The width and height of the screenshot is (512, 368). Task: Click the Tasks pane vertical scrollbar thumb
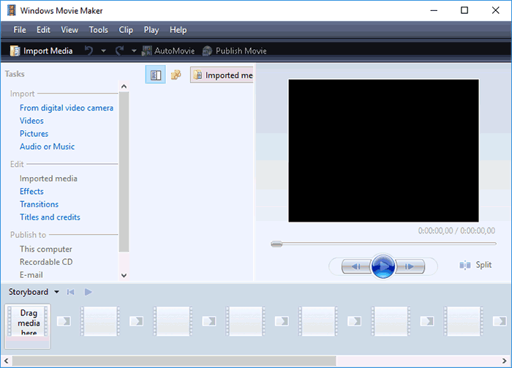pos(124,172)
